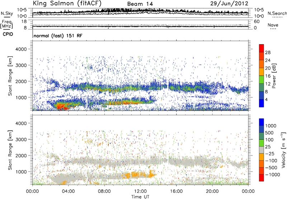Pick the yellow-orange -25 to -100 Velocity segment
This screenshot has height=199, width=287.
[x=262, y=157]
